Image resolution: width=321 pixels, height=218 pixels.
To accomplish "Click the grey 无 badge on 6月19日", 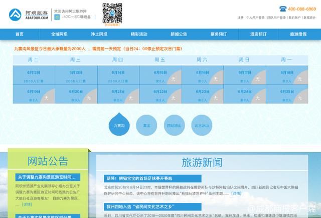I will point(48,97).
